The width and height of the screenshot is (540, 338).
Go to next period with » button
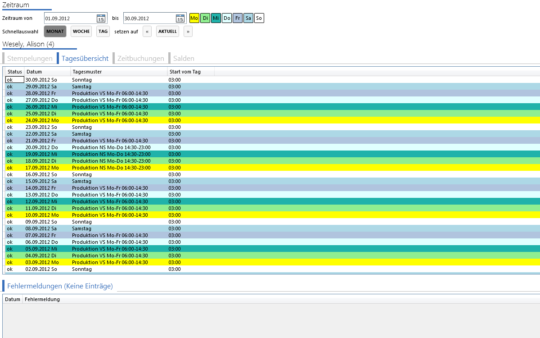(188, 32)
